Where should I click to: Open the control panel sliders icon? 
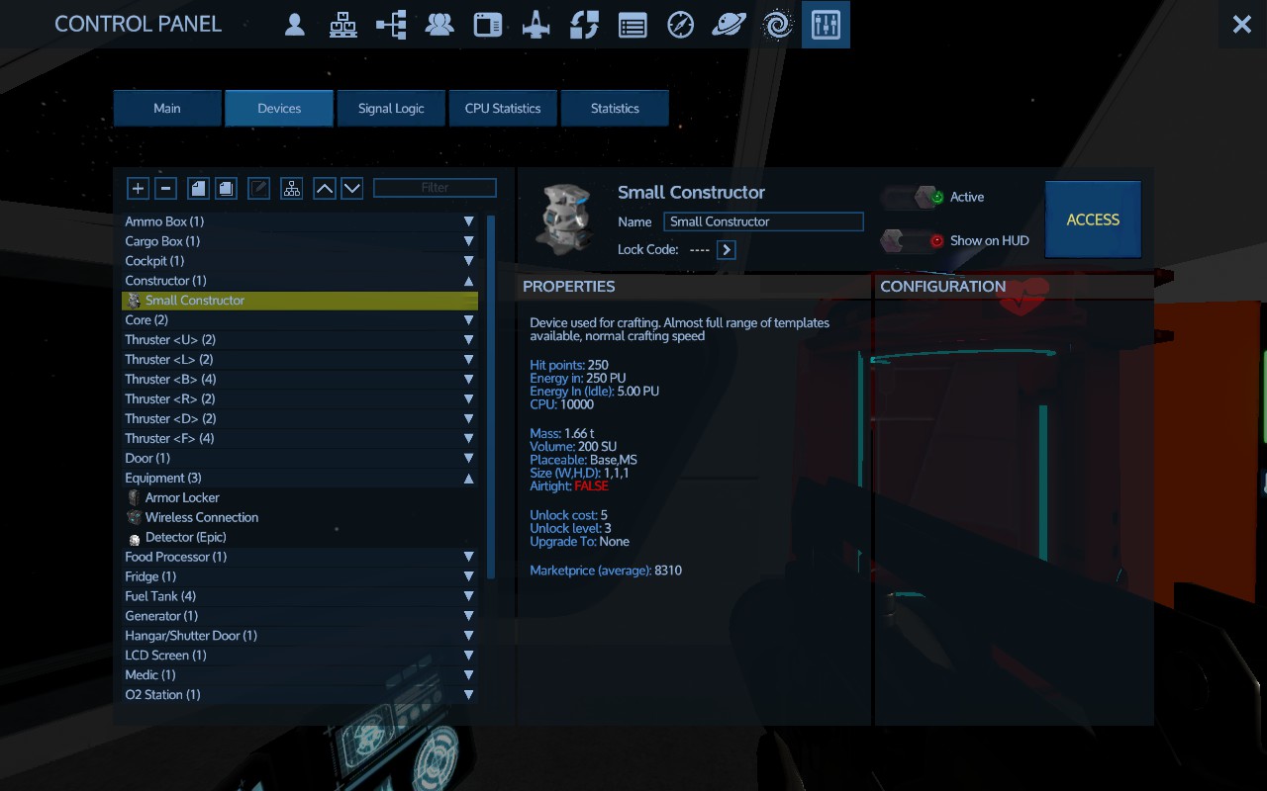click(826, 25)
